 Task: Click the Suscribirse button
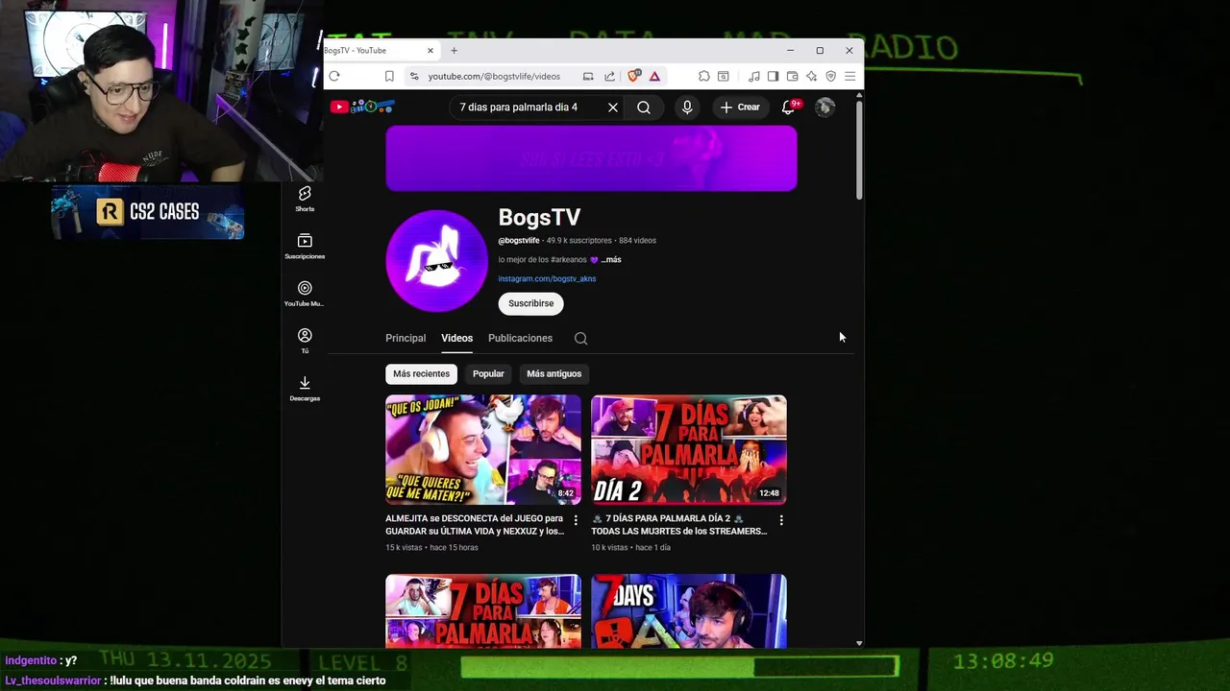coord(530,303)
